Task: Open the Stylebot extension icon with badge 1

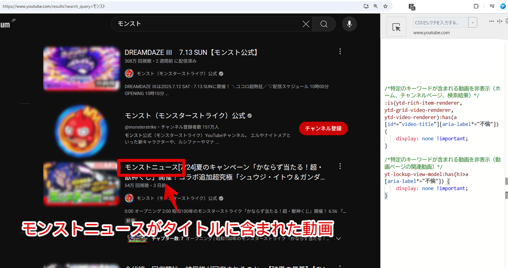Action: pyautogui.click(x=412, y=7)
